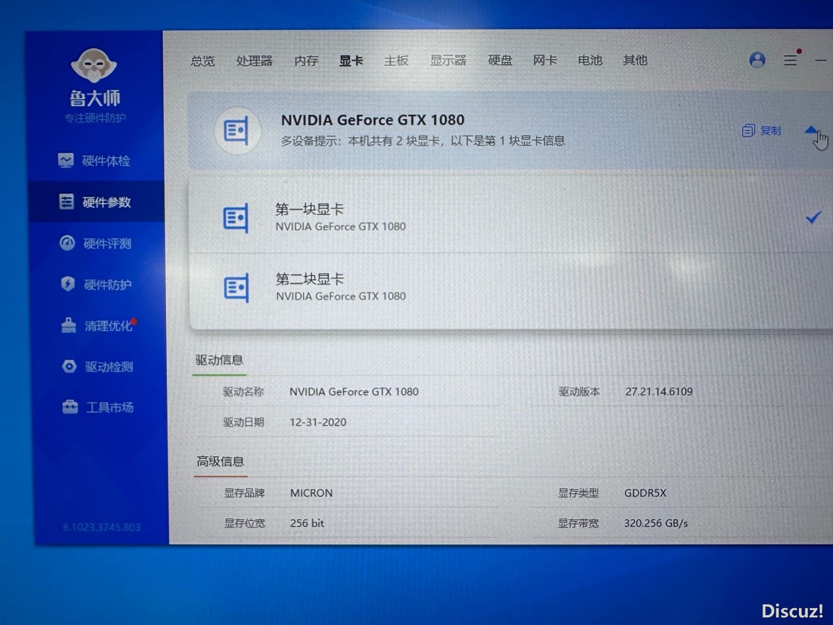833x625 pixels.
Task: Switch to the 处理器 tab
Action: point(254,61)
